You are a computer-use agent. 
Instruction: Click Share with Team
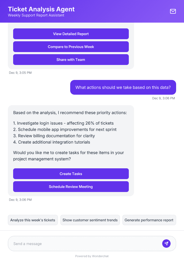coord(71,59)
